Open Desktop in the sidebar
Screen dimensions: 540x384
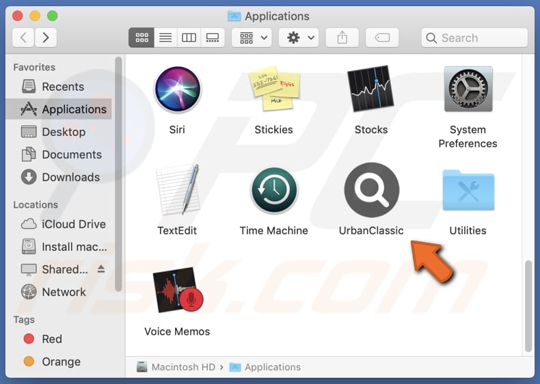pos(59,132)
